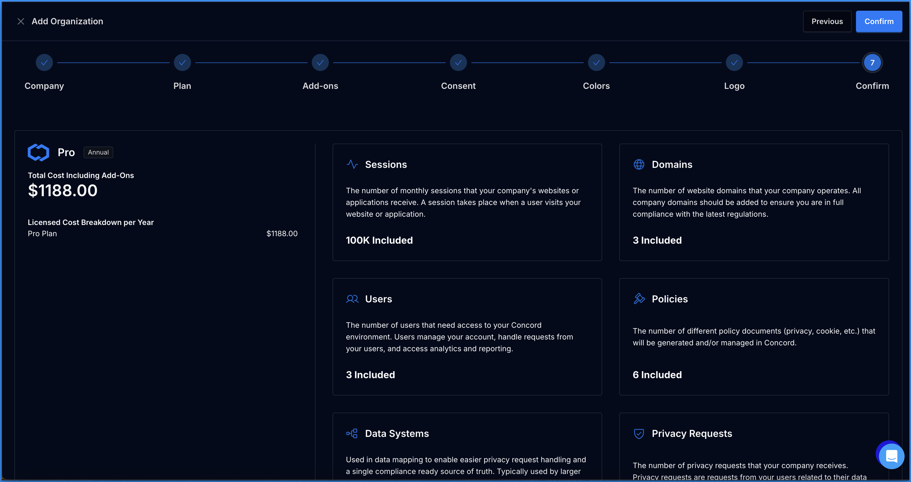Click the Privacy Requests card heading
Screen dimensions: 911x482
pyautogui.click(x=692, y=434)
